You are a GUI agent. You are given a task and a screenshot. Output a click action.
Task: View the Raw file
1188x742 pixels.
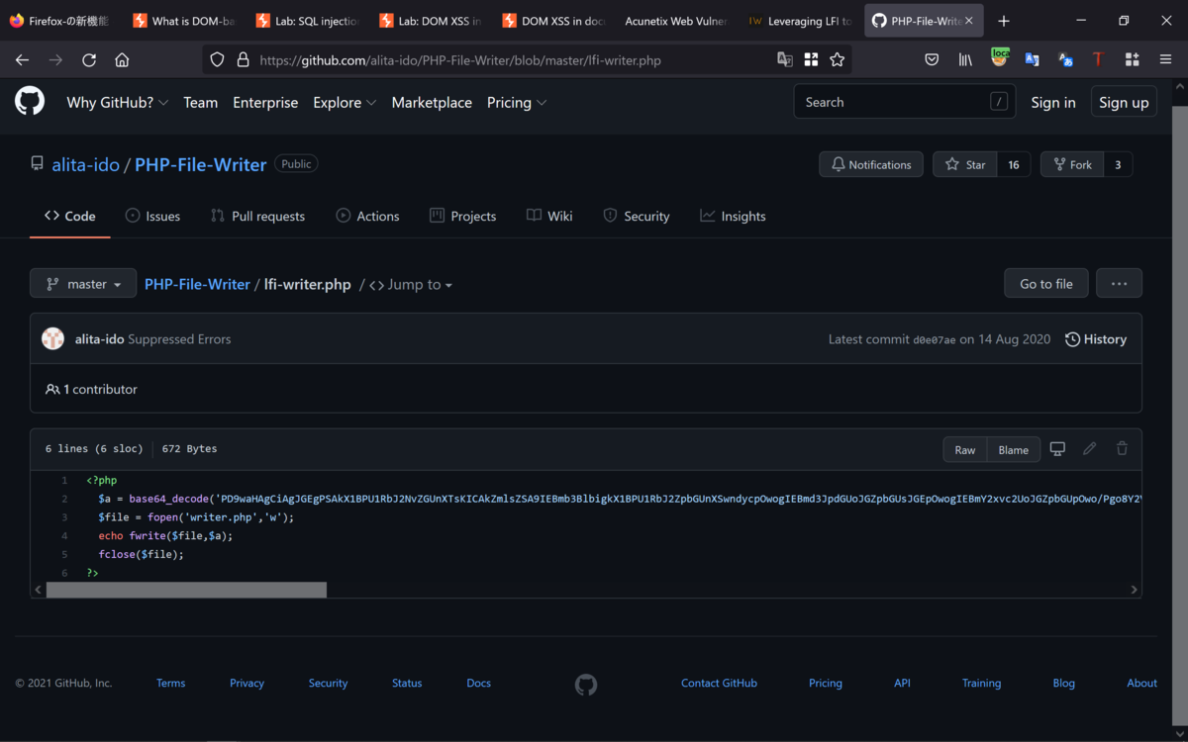click(x=964, y=449)
